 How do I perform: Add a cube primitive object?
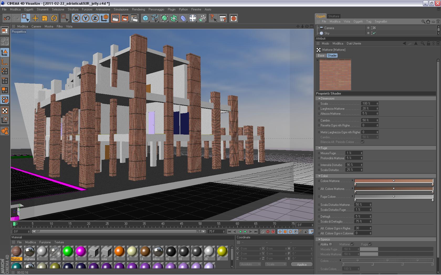click(145, 18)
